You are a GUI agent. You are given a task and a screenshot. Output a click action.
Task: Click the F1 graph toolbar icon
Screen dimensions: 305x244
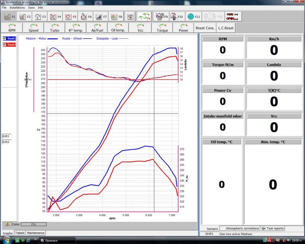coord(9,17)
